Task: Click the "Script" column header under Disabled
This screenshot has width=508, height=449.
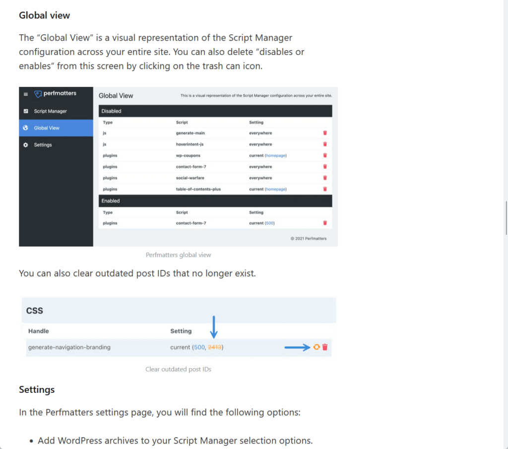Action: pos(182,123)
